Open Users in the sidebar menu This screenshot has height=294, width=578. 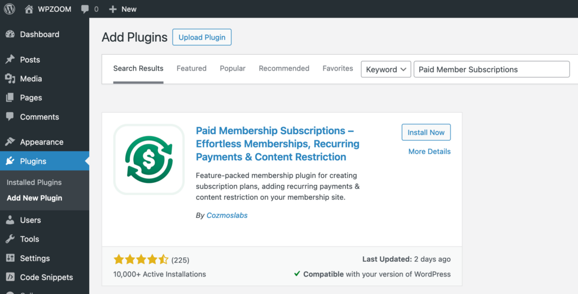[30, 220]
